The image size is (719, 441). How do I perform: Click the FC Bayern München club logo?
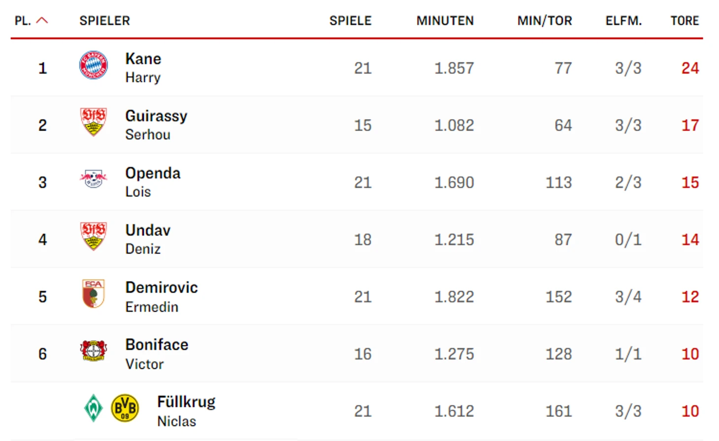94,65
